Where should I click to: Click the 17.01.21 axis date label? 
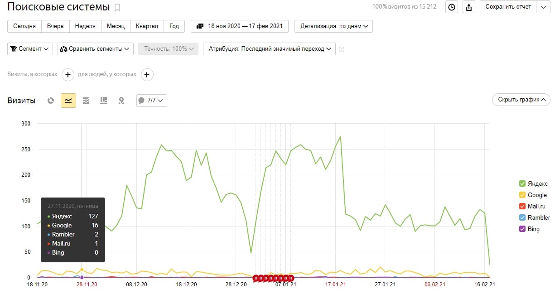(x=335, y=285)
